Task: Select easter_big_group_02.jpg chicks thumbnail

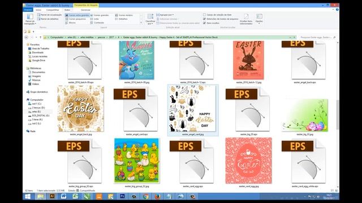Action: pos(137,160)
